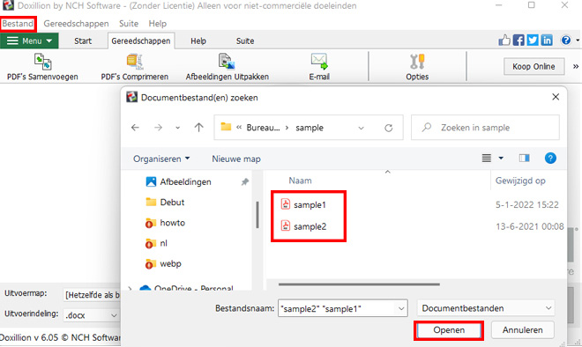This screenshot has height=347, width=582.
Task: Change view layout icon in dialog
Action: coord(486,159)
